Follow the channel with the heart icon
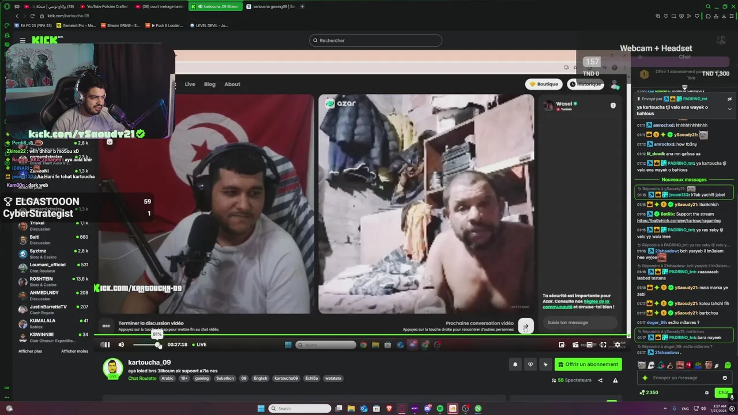The height and width of the screenshot is (415, 738). 530,364
